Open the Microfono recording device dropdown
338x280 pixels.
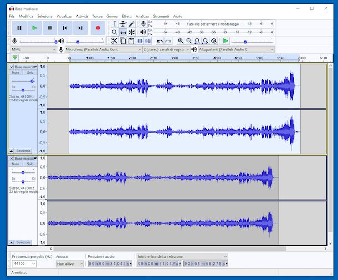tap(104, 49)
